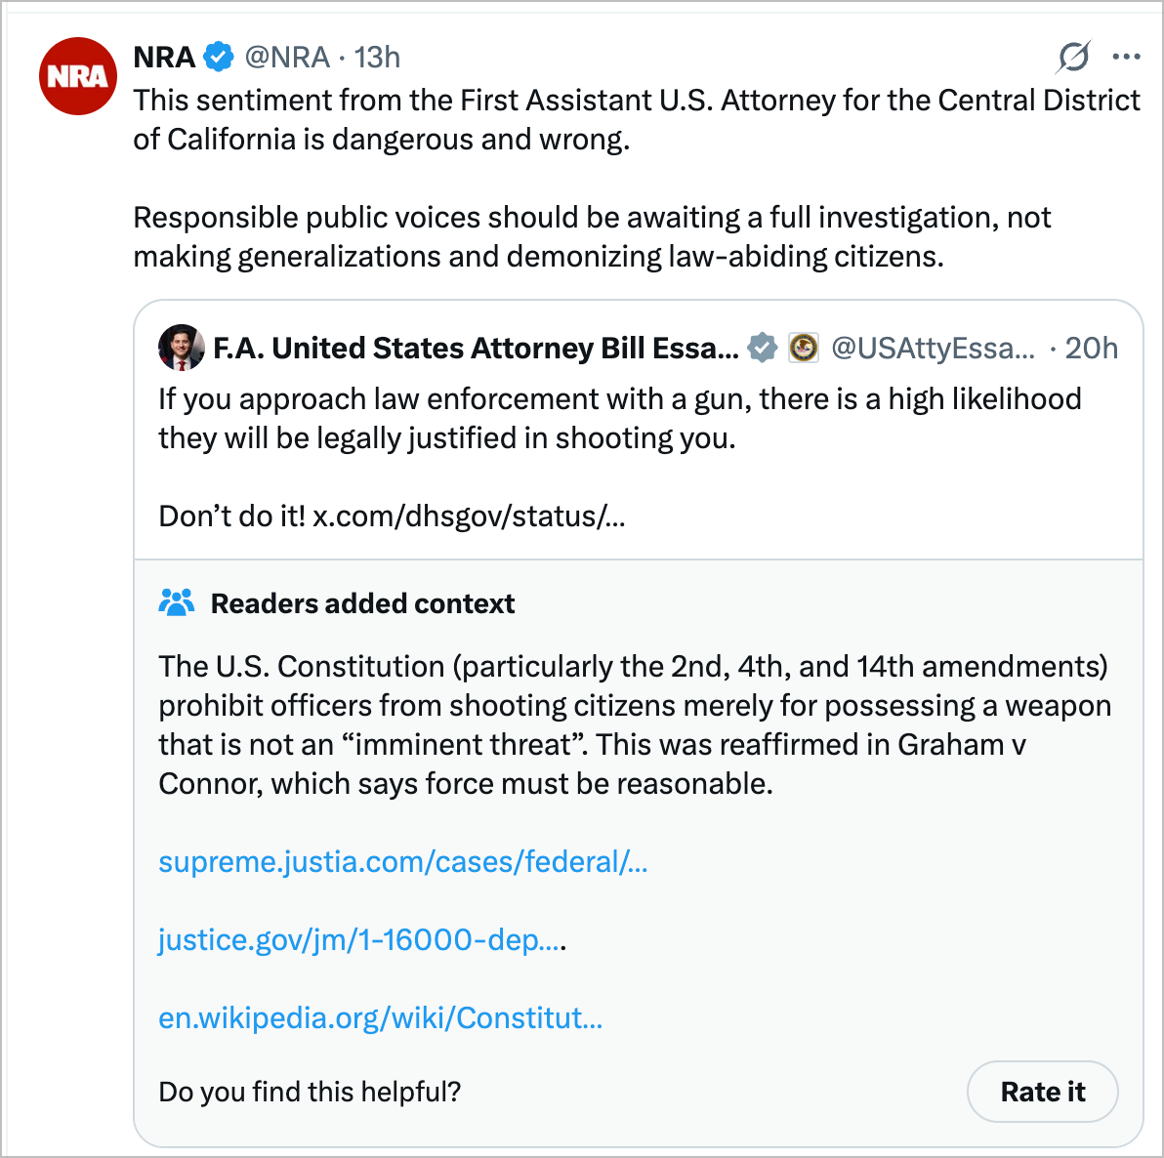Open the supreme.justia.com case link
1164x1158 pixels.
(402, 862)
